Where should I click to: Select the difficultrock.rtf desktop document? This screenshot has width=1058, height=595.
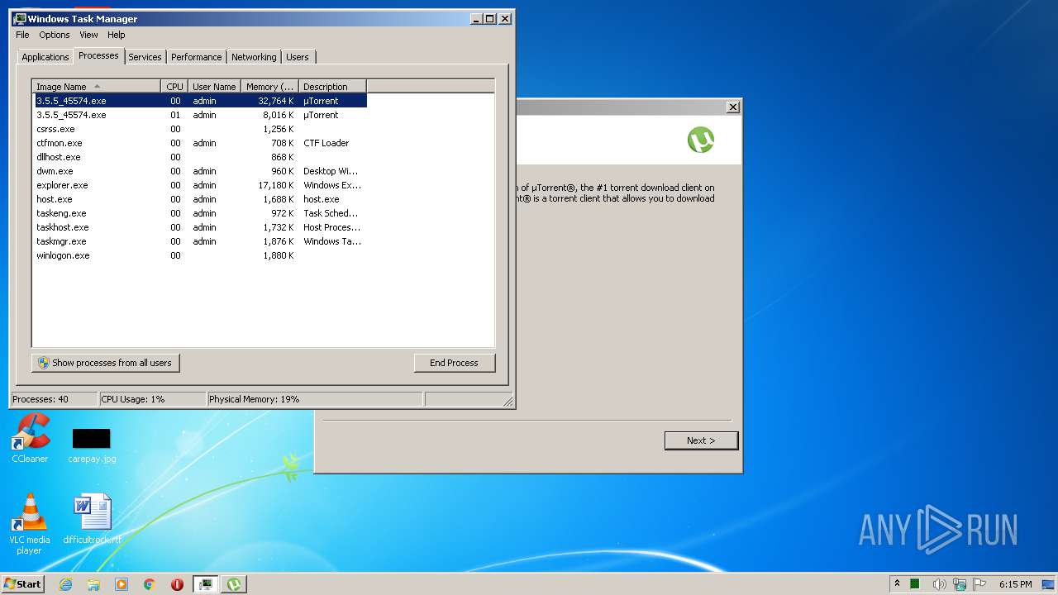(x=93, y=519)
